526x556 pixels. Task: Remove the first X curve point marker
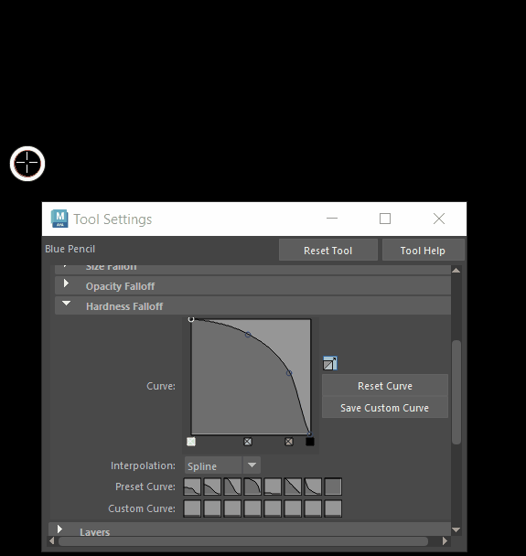pyautogui.click(x=248, y=442)
